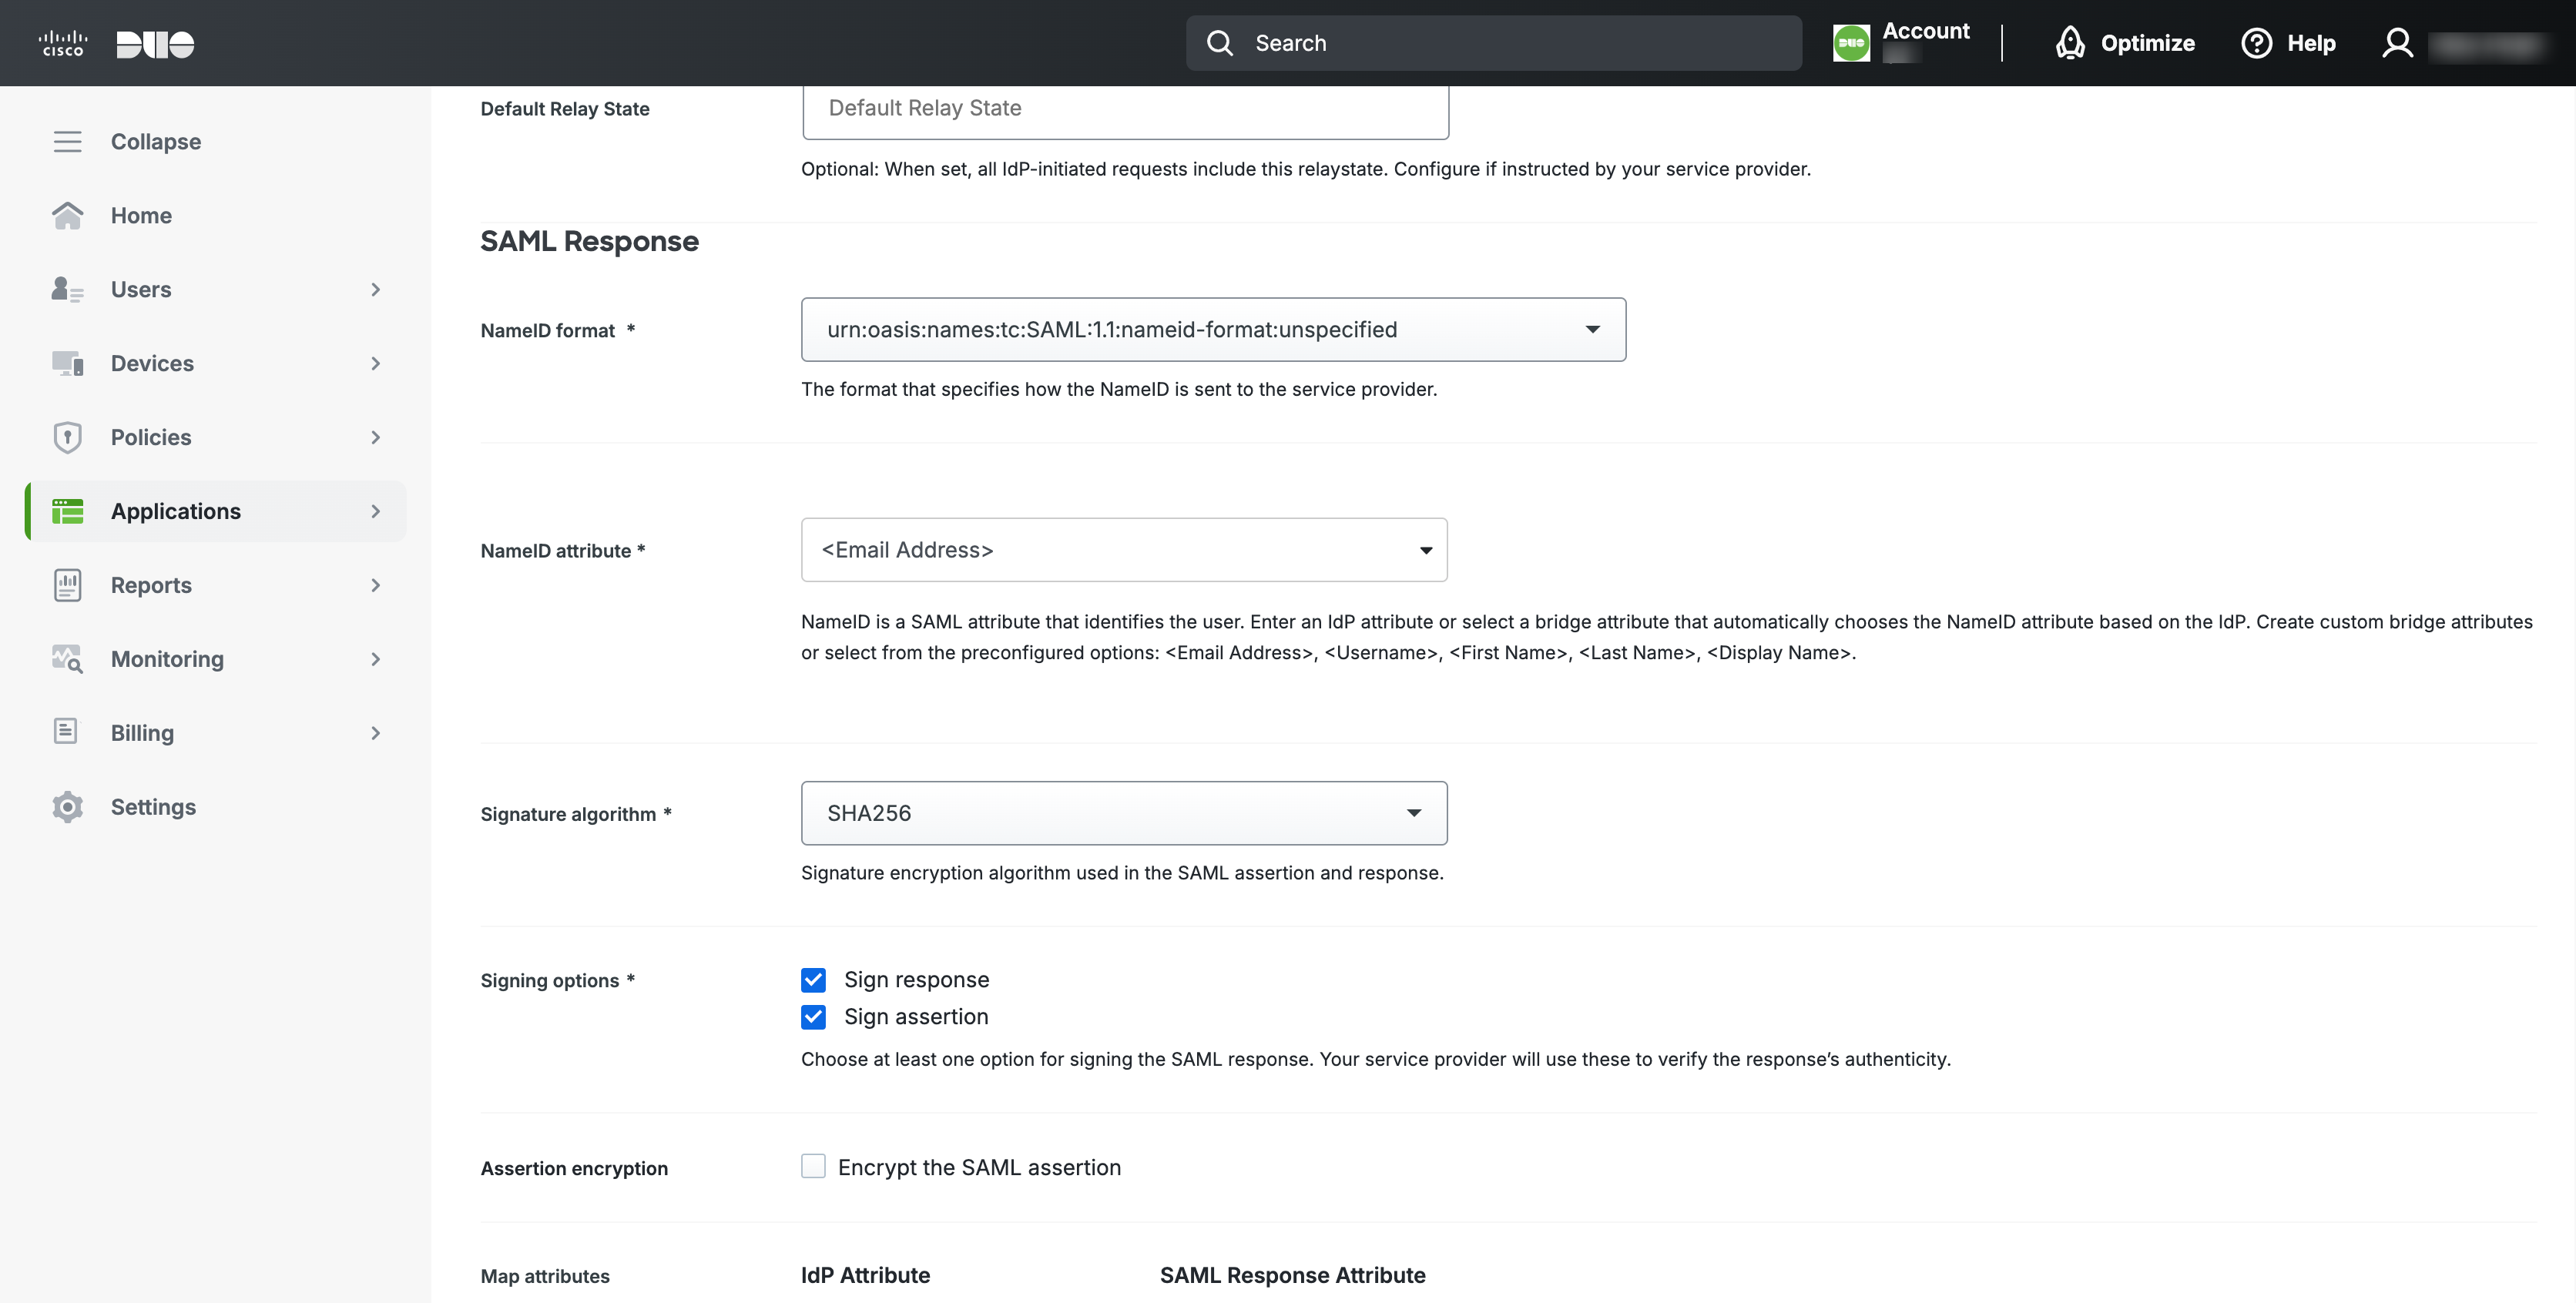Toggle the Sign assertion checkbox

pos(813,1017)
